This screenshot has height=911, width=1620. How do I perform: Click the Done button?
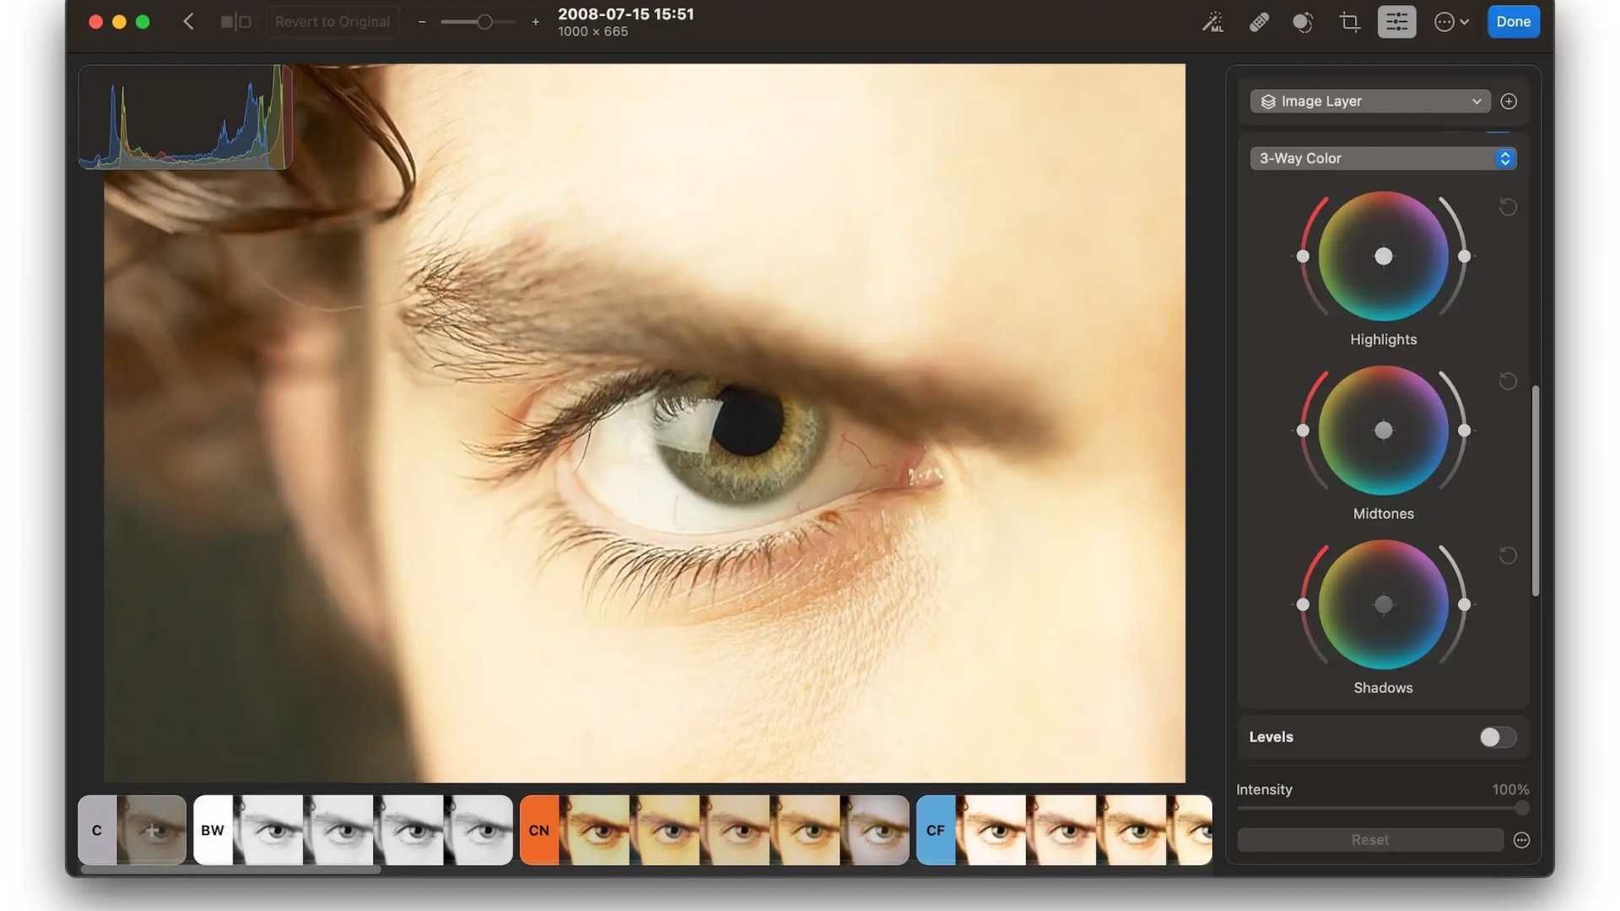click(1513, 22)
